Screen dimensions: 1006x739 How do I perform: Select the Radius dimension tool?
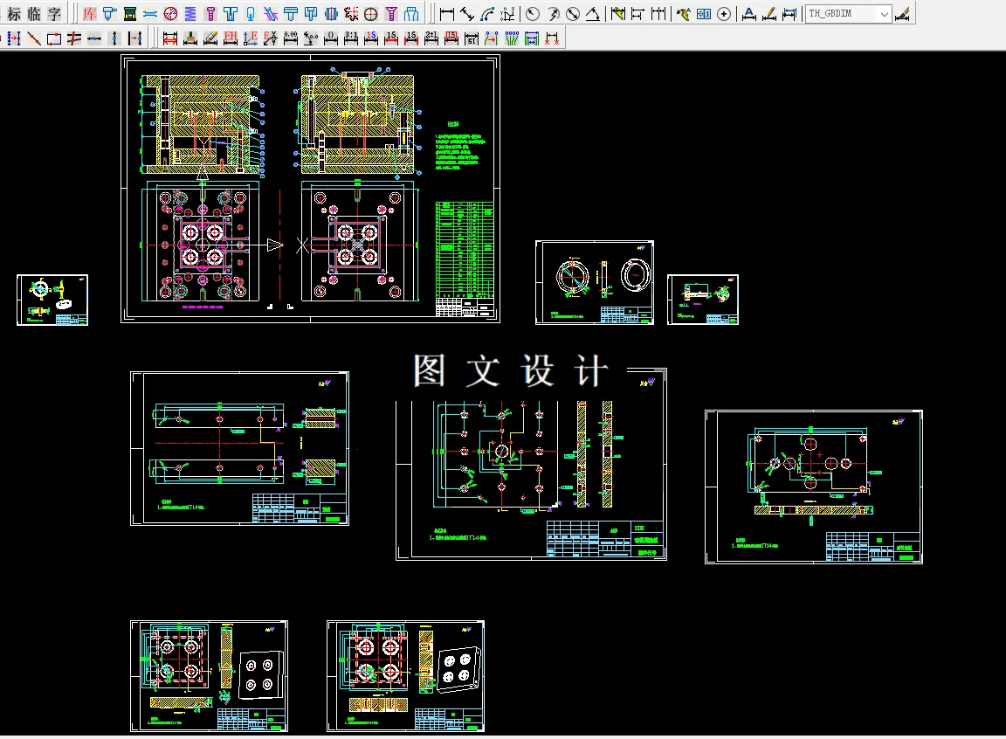click(533, 13)
